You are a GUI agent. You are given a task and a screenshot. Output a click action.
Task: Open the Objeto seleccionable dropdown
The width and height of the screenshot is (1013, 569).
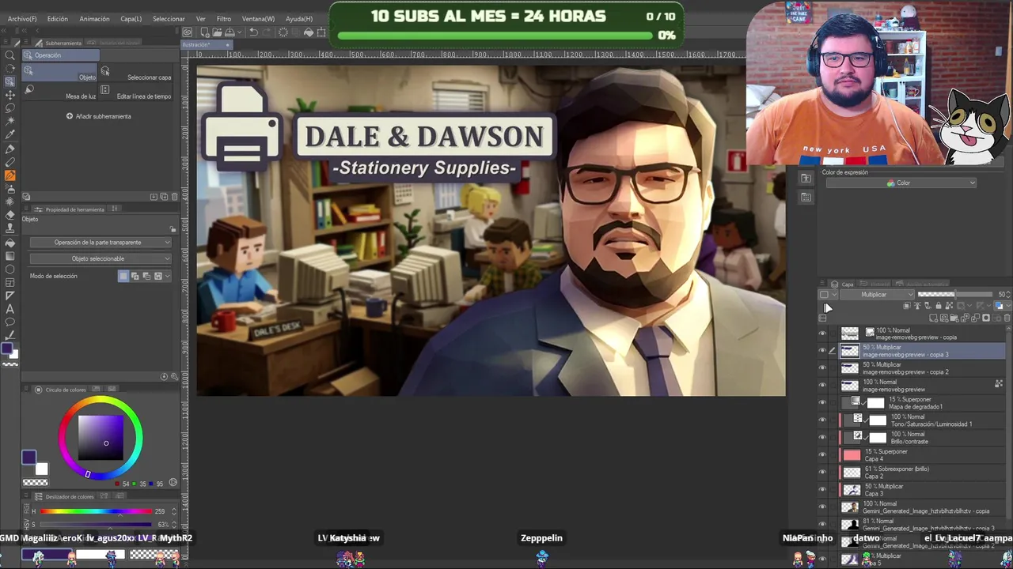point(100,258)
